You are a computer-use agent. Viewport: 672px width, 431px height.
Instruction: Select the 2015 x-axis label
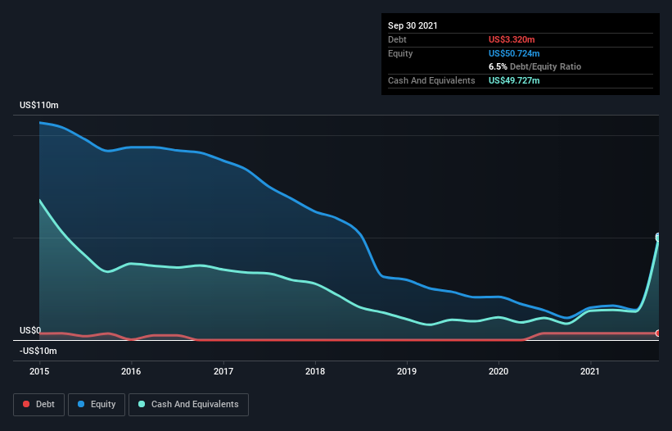pyautogui.click(x=39, y=371)
